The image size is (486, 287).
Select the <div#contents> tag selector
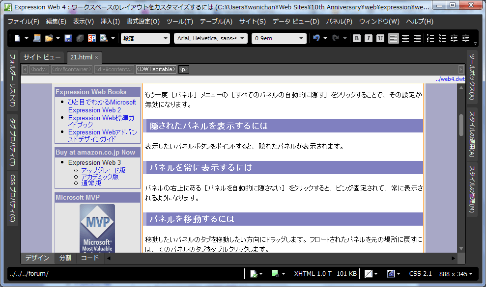[114, 69]
